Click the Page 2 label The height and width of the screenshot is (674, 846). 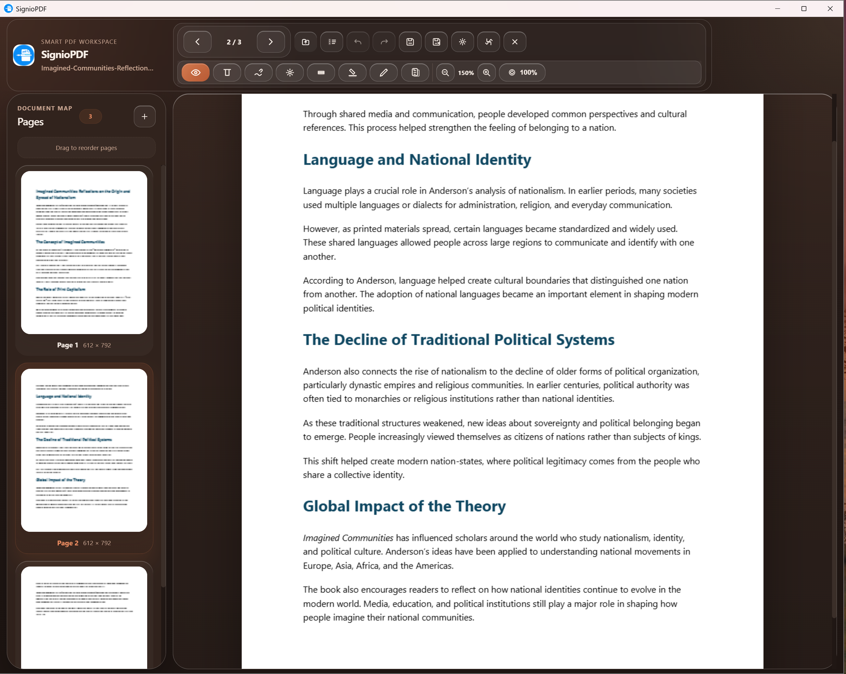tap(68, 543)
